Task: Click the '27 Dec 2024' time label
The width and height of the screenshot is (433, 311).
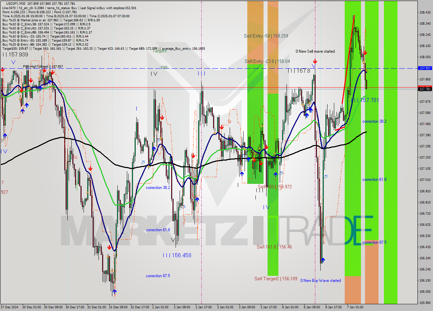Action: (10, 307)
